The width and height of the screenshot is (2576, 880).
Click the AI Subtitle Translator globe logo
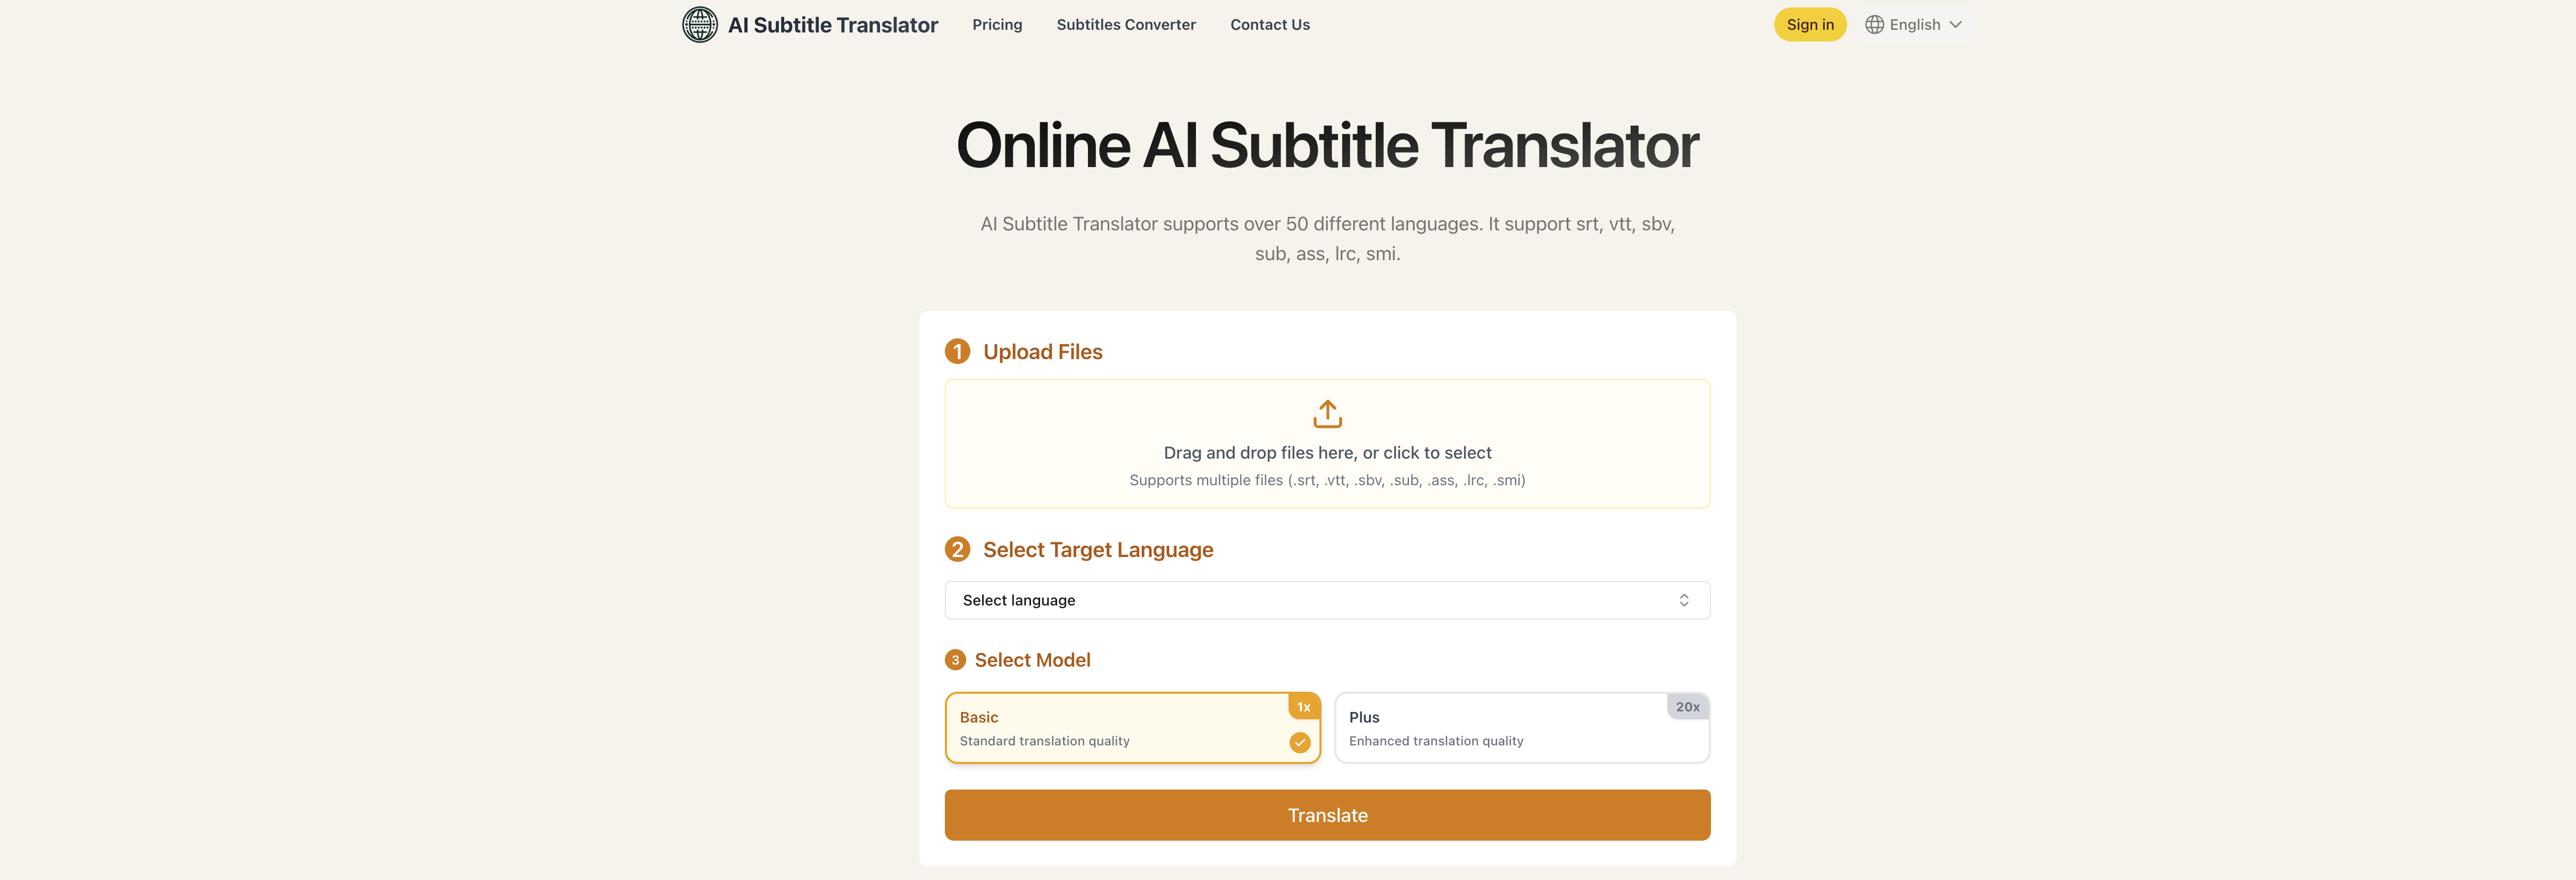coord(700,24)
